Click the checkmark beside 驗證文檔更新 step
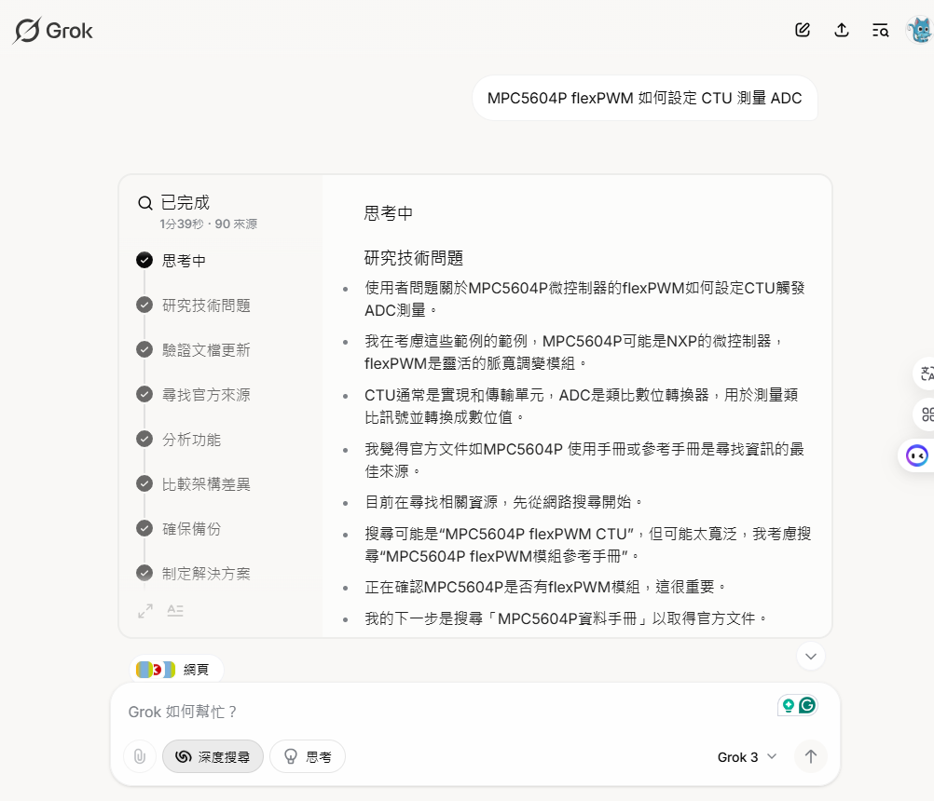 tap(144, 349)
